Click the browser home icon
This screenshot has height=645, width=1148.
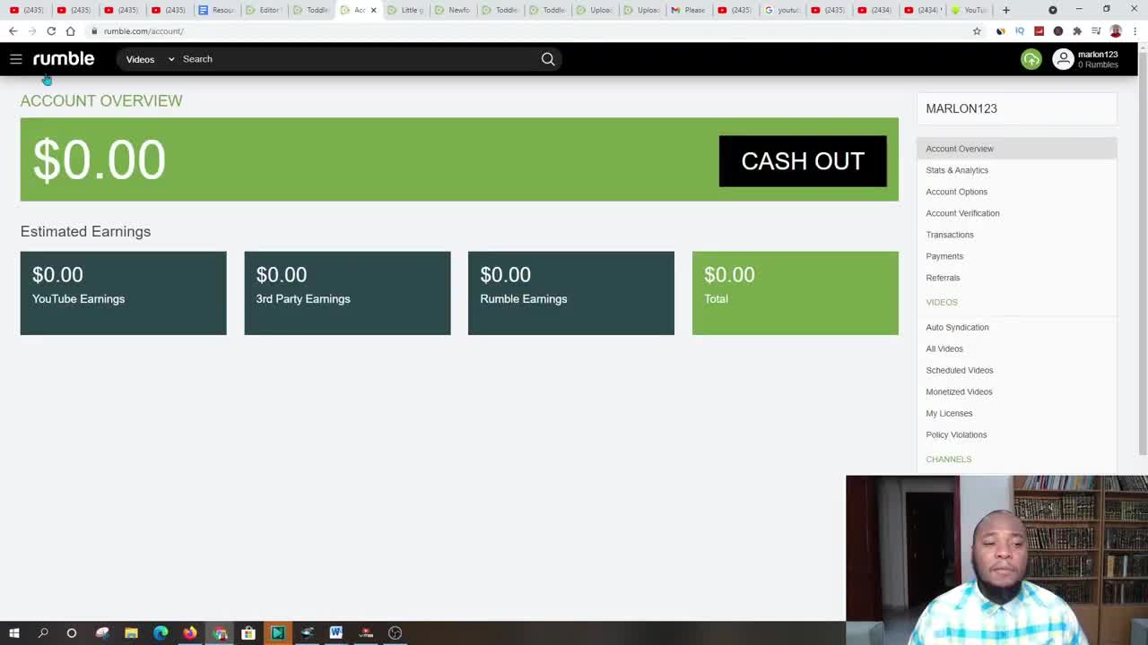pyautogui.click(x=70, y=31)
